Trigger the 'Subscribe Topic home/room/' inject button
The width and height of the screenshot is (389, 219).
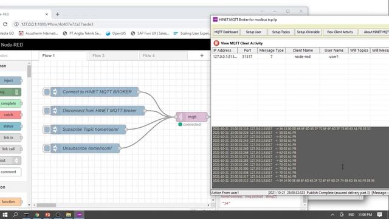coord(47,130)
